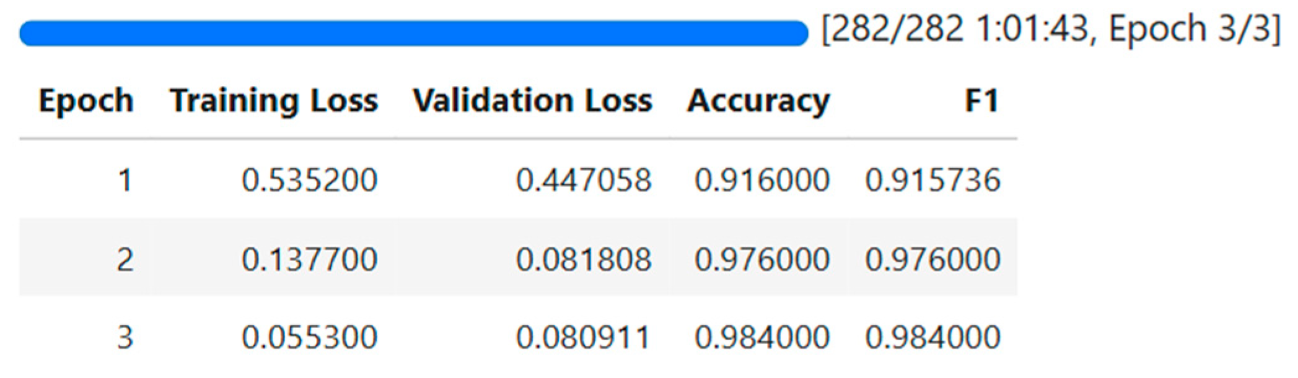Click validation loss value 0.447058

coord(584,180)
